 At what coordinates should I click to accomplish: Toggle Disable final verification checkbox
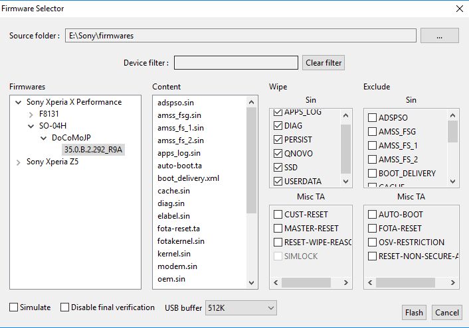coord(65,307)
